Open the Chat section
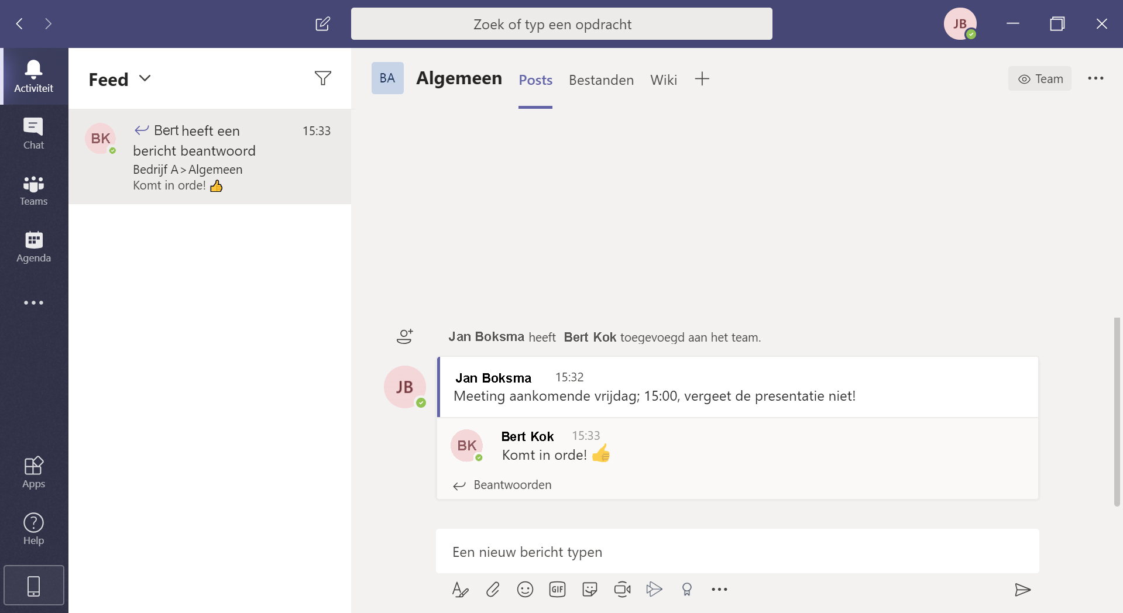Image resolution: width=1123 pixels, height=613 pixels. [x=34, y=133]
